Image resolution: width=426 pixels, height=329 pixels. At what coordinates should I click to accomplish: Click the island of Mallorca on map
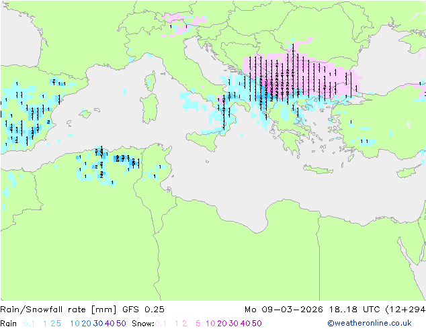(x=85, y=113)
